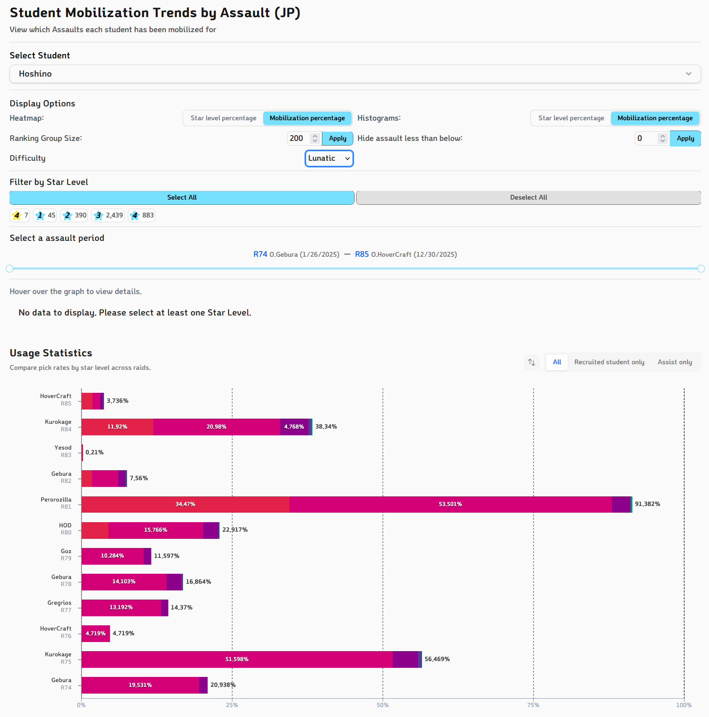Toggle the yellow 4-star filter chip

tap(19, 215)
